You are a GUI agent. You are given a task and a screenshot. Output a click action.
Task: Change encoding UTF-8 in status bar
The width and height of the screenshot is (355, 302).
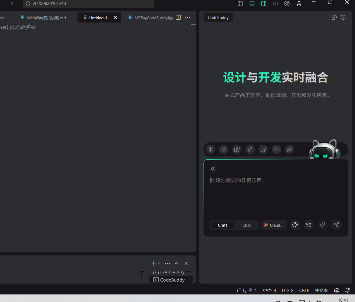point(288,290)
